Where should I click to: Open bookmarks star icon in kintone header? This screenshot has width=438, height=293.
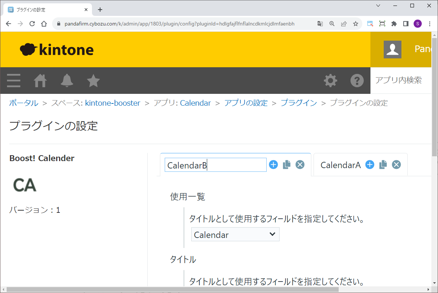coord(93,81)
